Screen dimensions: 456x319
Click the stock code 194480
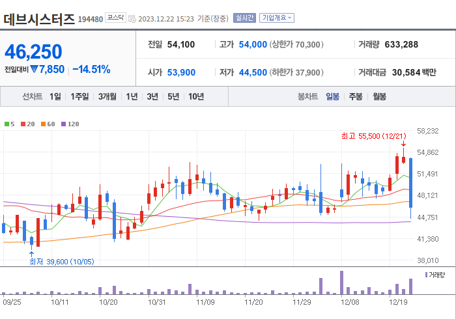coord(91,20)
